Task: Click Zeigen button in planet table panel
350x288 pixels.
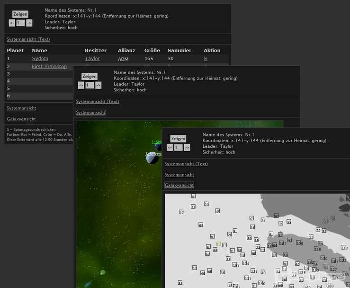Action: click(x=20, y=14)
